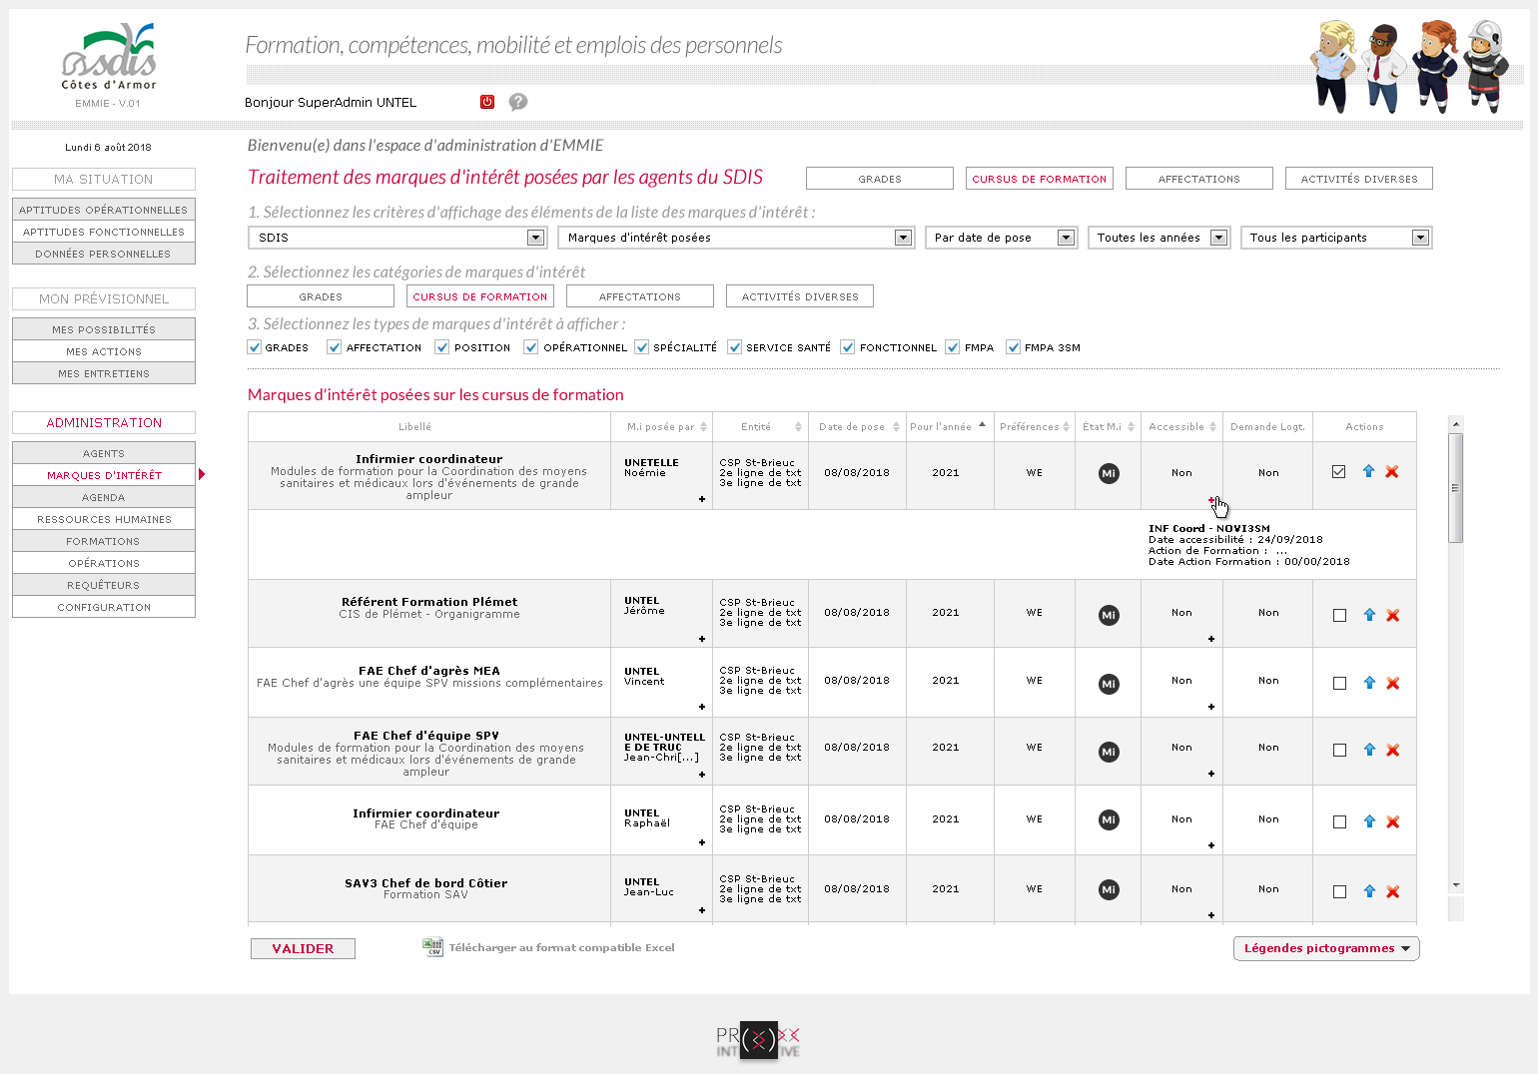Click blue up arrow for SAV3 Chef de bord Côtier
This screenshot has width=1538, height=1074.
(1369, 891)
